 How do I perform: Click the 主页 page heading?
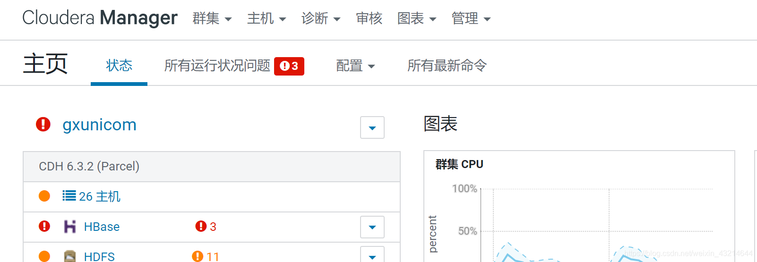[45, 64]
